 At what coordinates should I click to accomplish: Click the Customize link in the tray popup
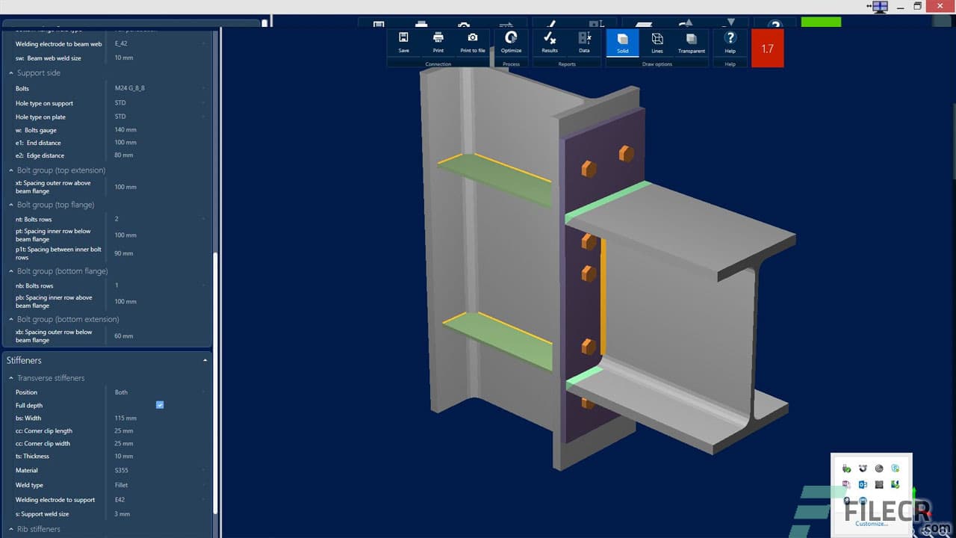click(872, 524)
